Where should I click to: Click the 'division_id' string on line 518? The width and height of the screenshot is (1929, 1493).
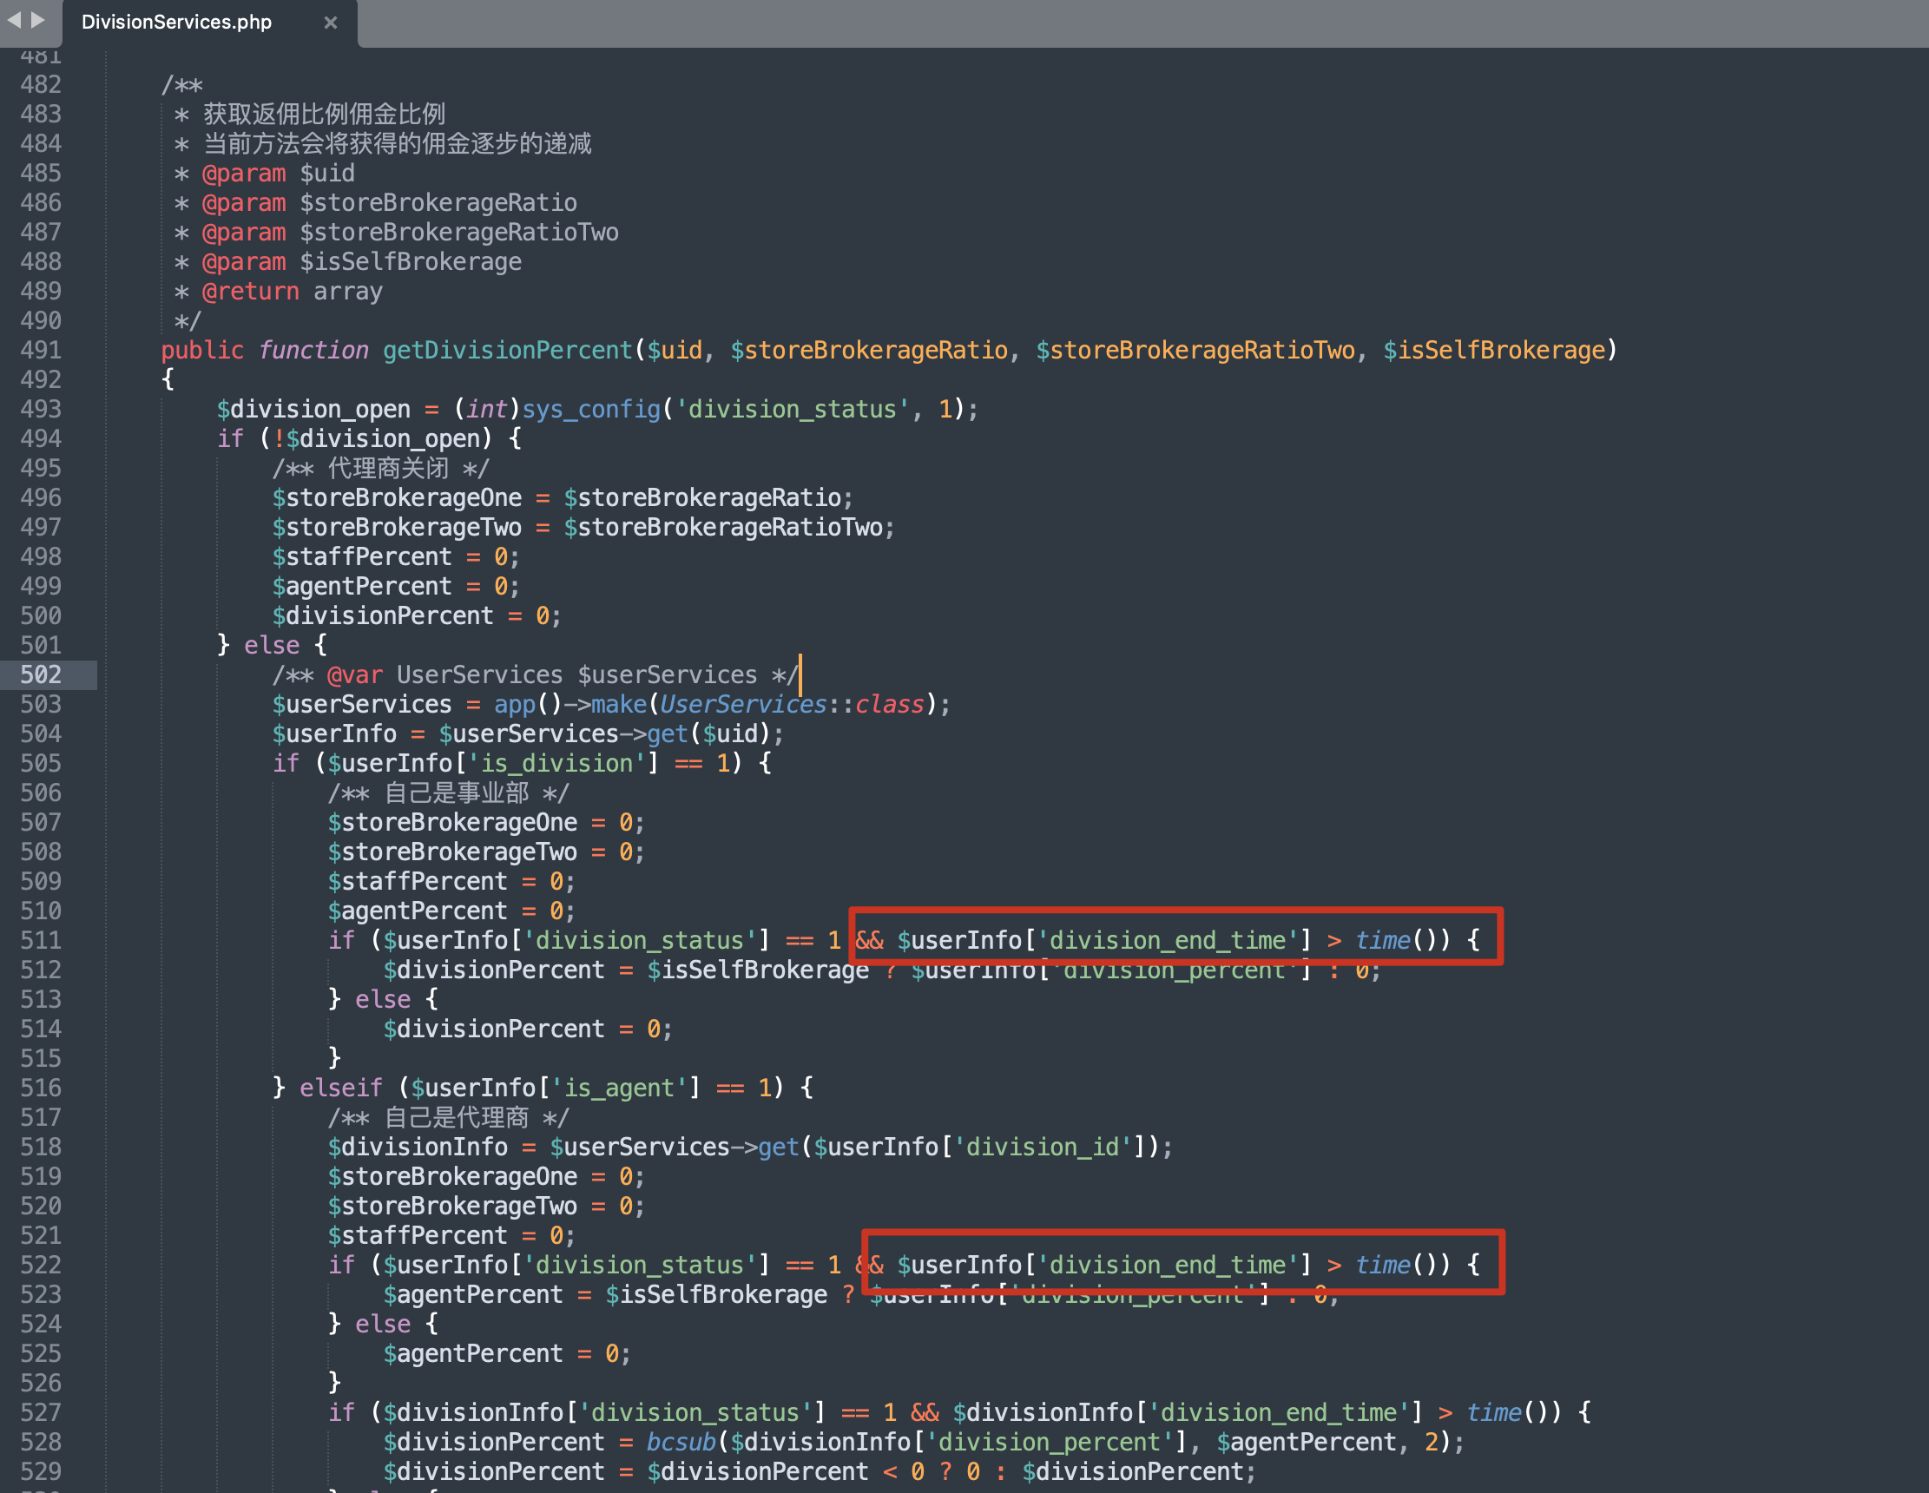pos(1043,1147)
